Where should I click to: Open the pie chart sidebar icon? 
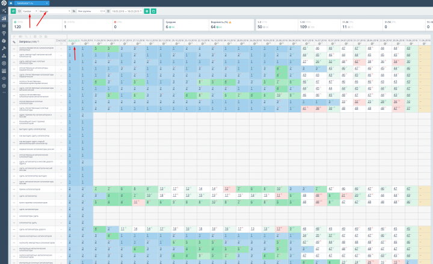pos(4,41)
